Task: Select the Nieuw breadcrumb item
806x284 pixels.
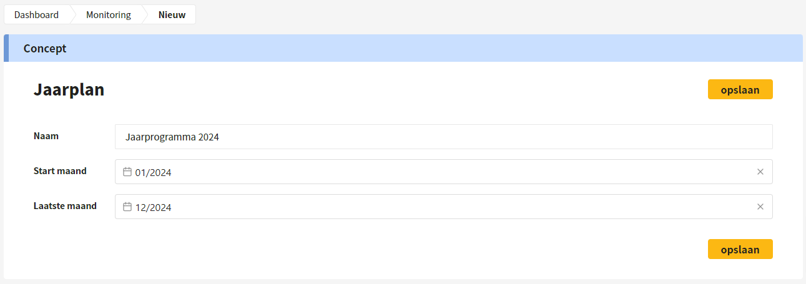Action: click(172, 15)
